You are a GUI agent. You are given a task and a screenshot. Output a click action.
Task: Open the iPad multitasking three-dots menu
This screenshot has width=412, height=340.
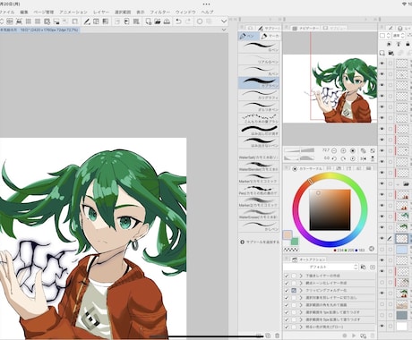pyautogui.click(x=206, y=4)
